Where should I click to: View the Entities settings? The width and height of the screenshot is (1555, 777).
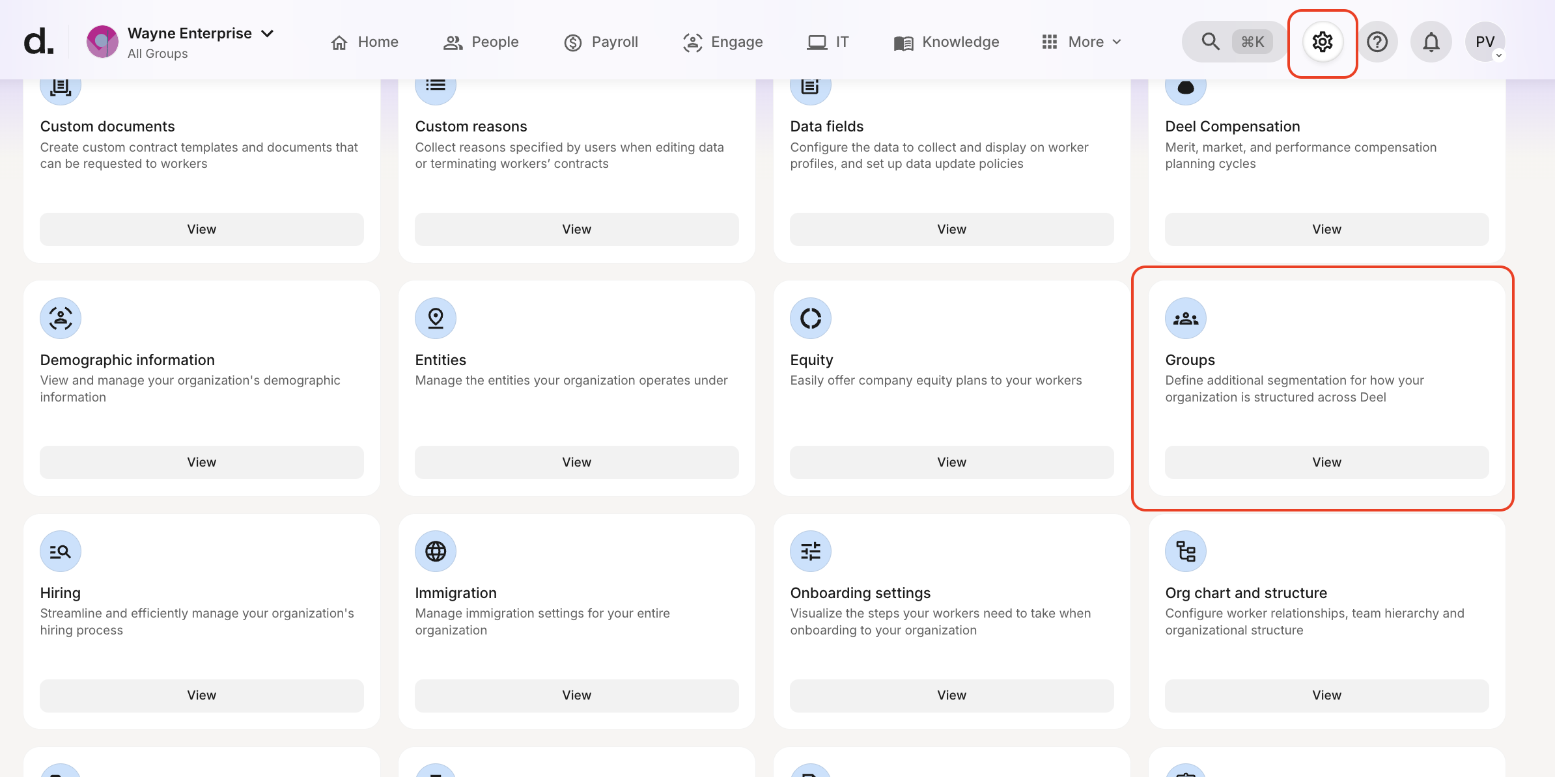(577, 462)
